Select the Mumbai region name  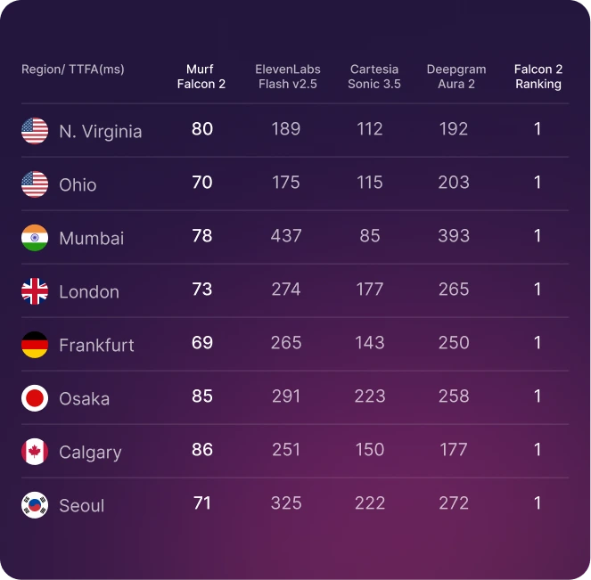coord(92,239)
